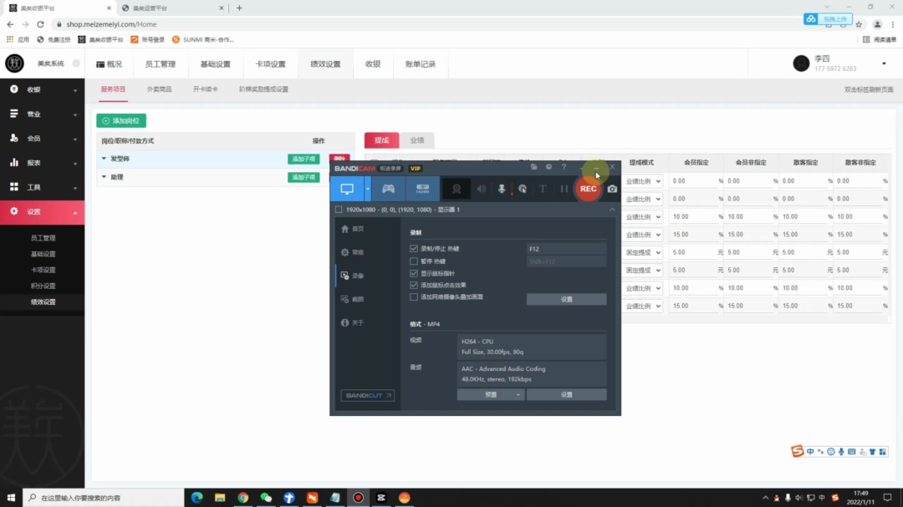Open the 员工管理 top menu
903x507 pixels.
pos(160,64)
